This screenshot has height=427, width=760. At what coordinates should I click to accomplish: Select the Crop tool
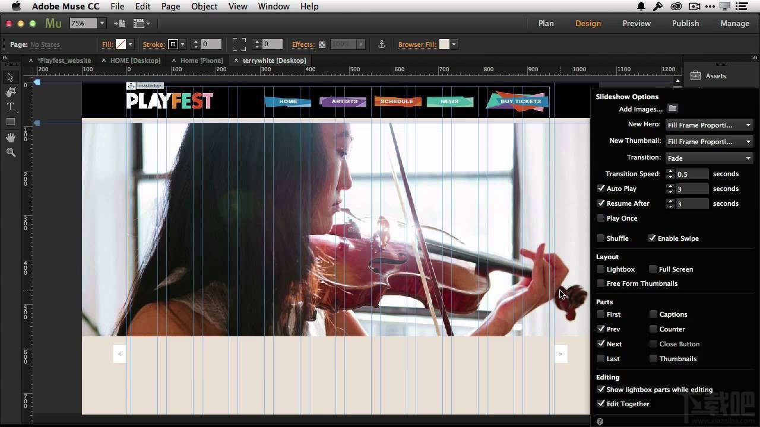tap(9, 92)
